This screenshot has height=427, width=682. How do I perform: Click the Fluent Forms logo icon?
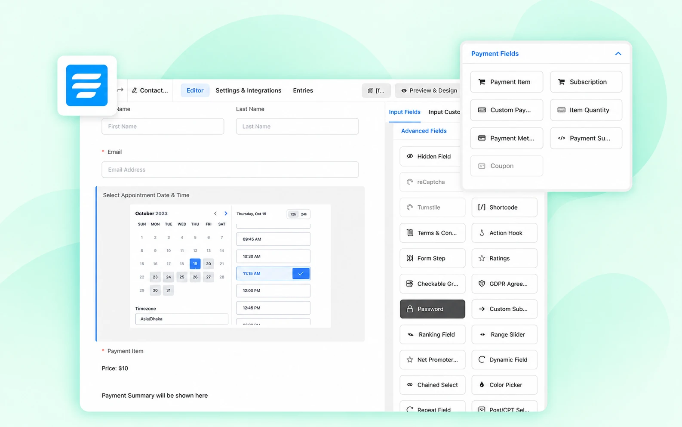(87, 85)
